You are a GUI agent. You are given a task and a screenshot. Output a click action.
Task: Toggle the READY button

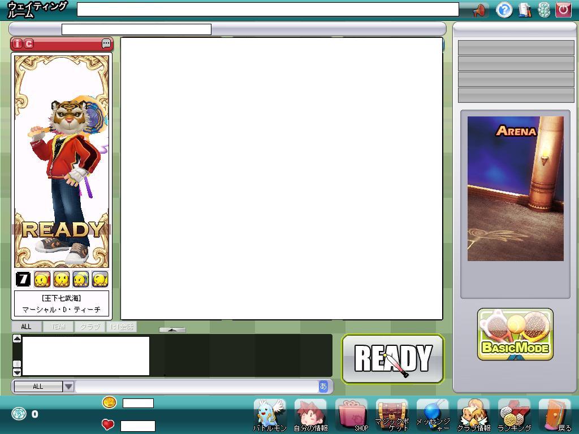(393, 359)
